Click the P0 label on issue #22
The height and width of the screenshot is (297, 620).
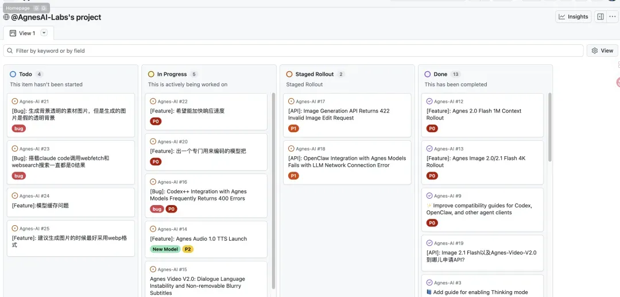coord(156,121)
